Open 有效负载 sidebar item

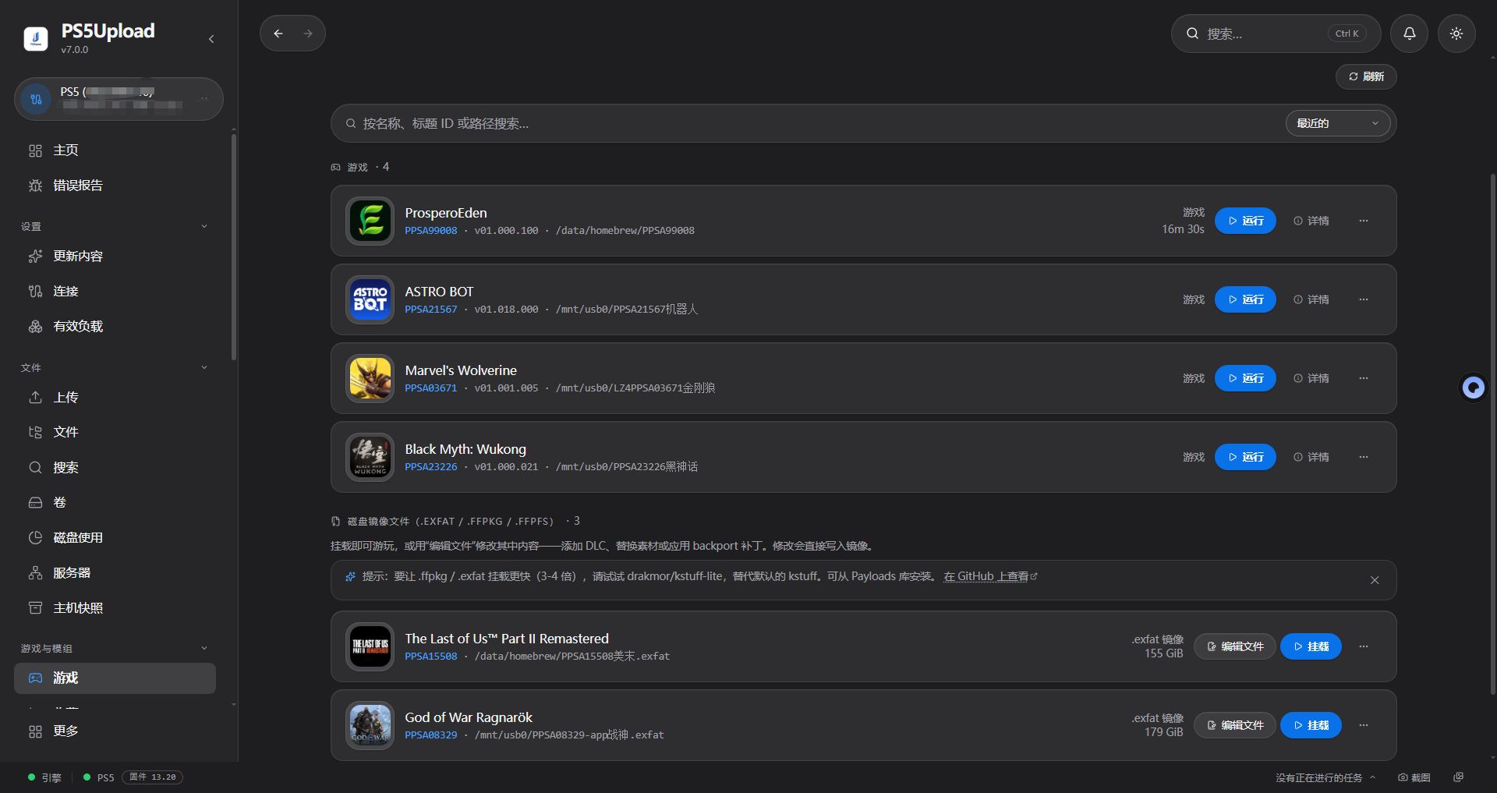[x=115, y=327]
